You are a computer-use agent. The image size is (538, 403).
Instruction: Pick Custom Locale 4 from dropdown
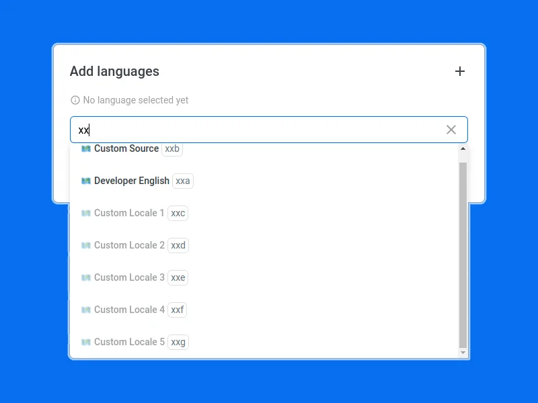tap(129, 310)
